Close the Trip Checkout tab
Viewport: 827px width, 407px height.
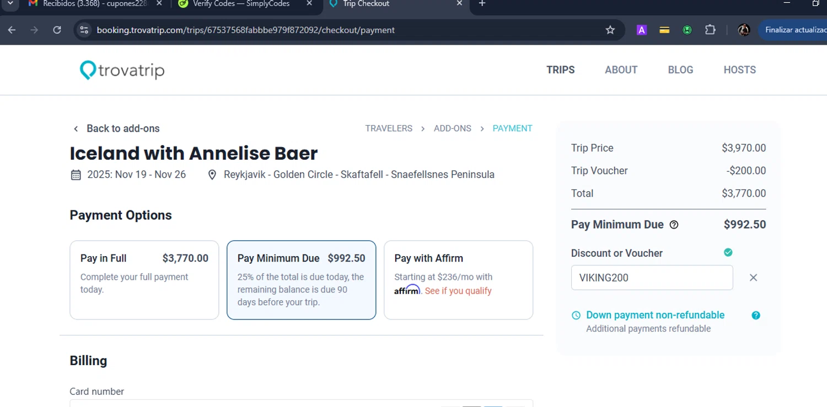pos(460,3)
